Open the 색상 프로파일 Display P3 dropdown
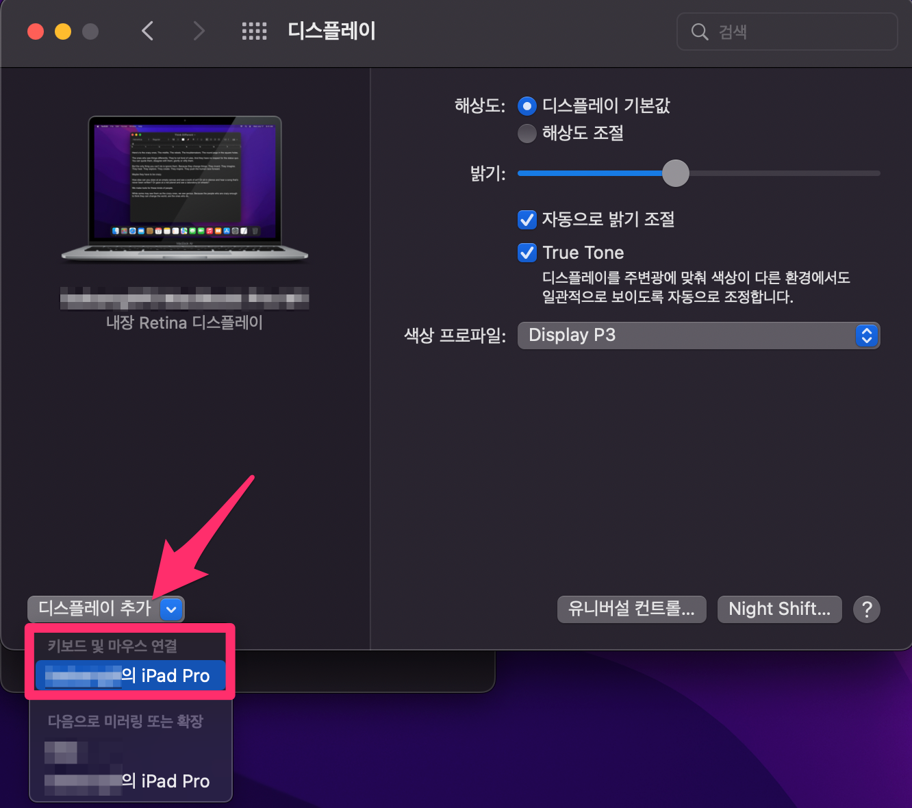Viewport: 912px width, 808px height. coord(698,336)
